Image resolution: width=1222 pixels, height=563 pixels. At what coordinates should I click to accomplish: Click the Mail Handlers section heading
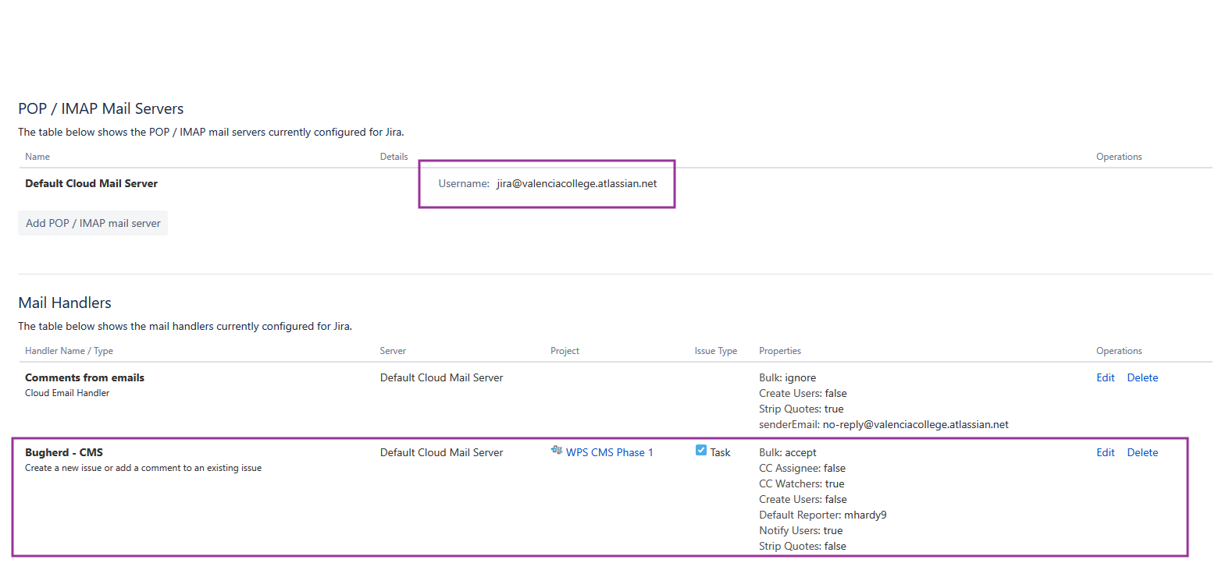tap(65, 303)
